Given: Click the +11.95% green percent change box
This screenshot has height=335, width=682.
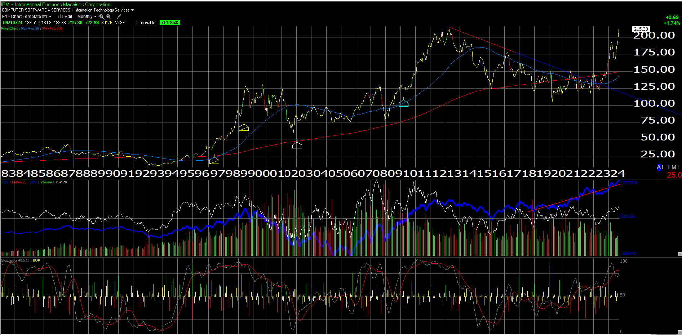Looking at the screenshot, I should tap(169, 22).
